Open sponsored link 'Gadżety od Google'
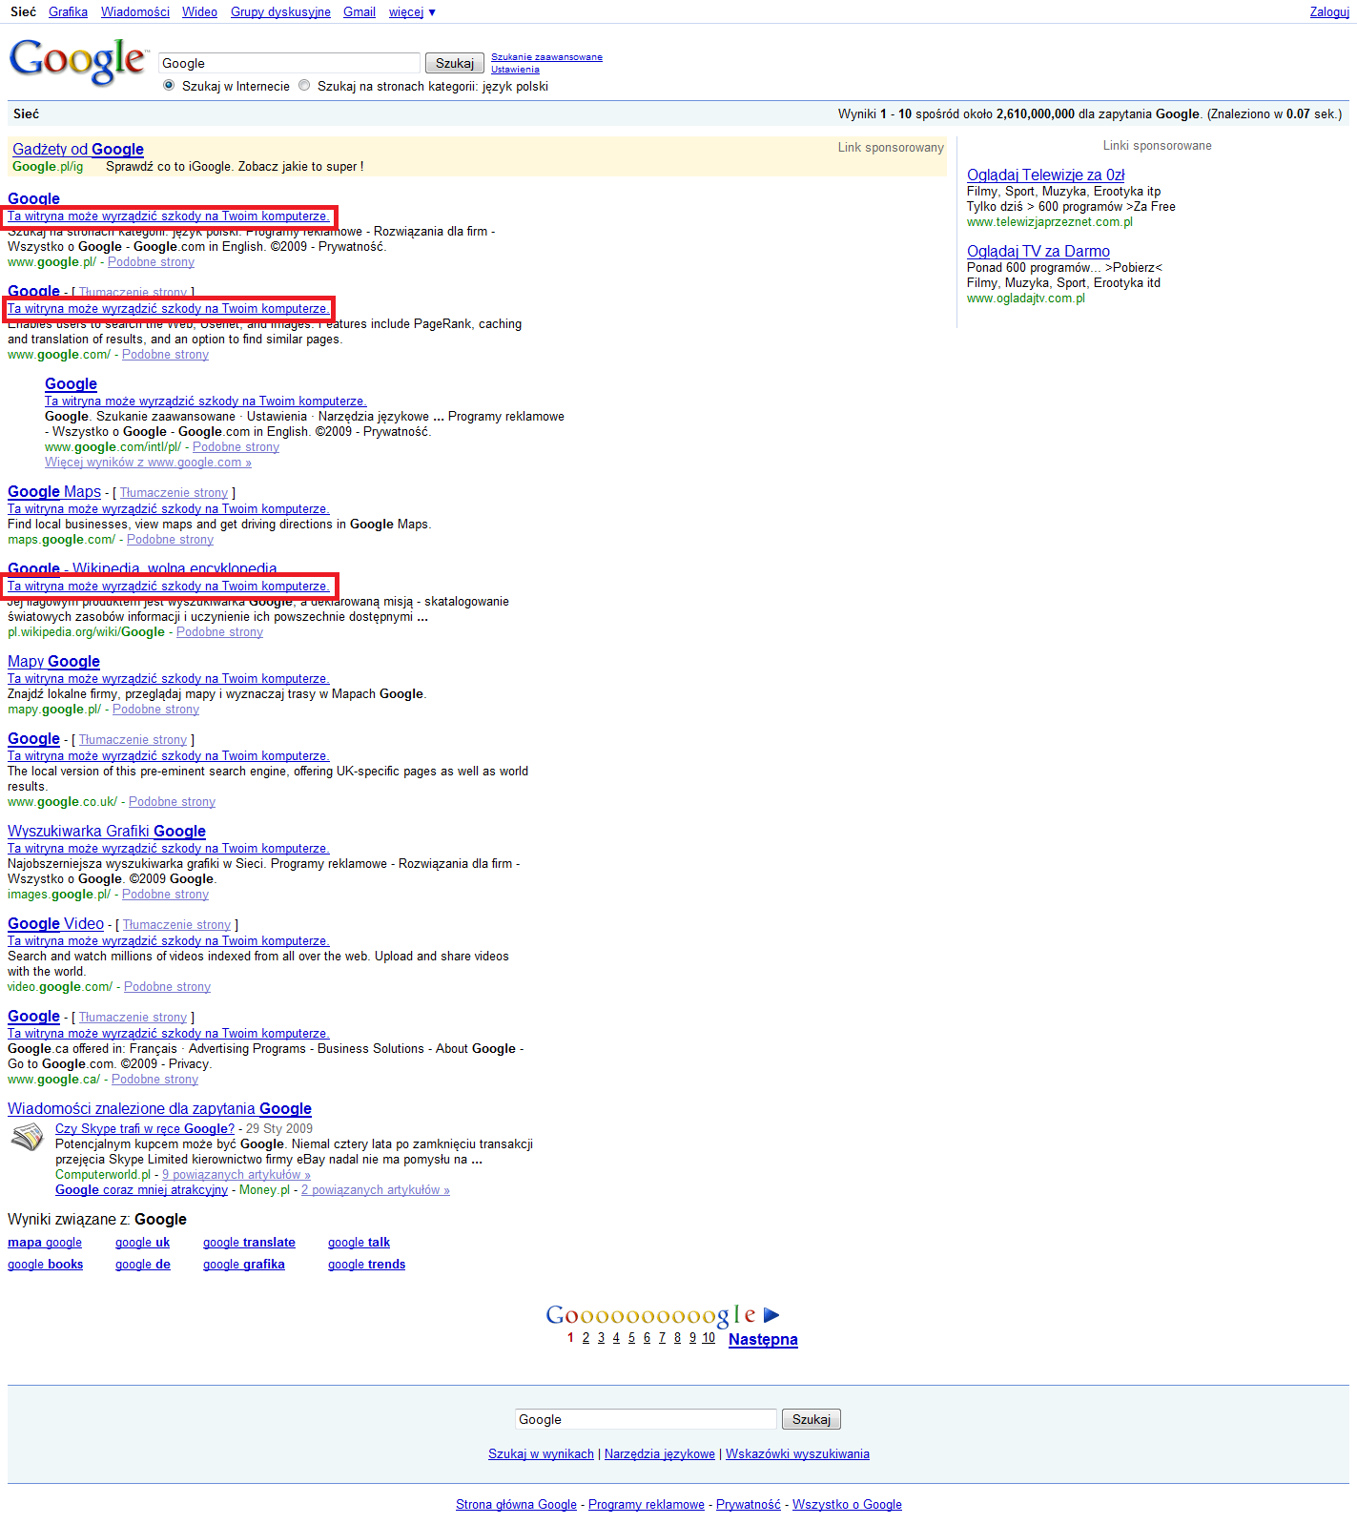Viewport: 1357px width, 1524px height. [x=78, y=149]
